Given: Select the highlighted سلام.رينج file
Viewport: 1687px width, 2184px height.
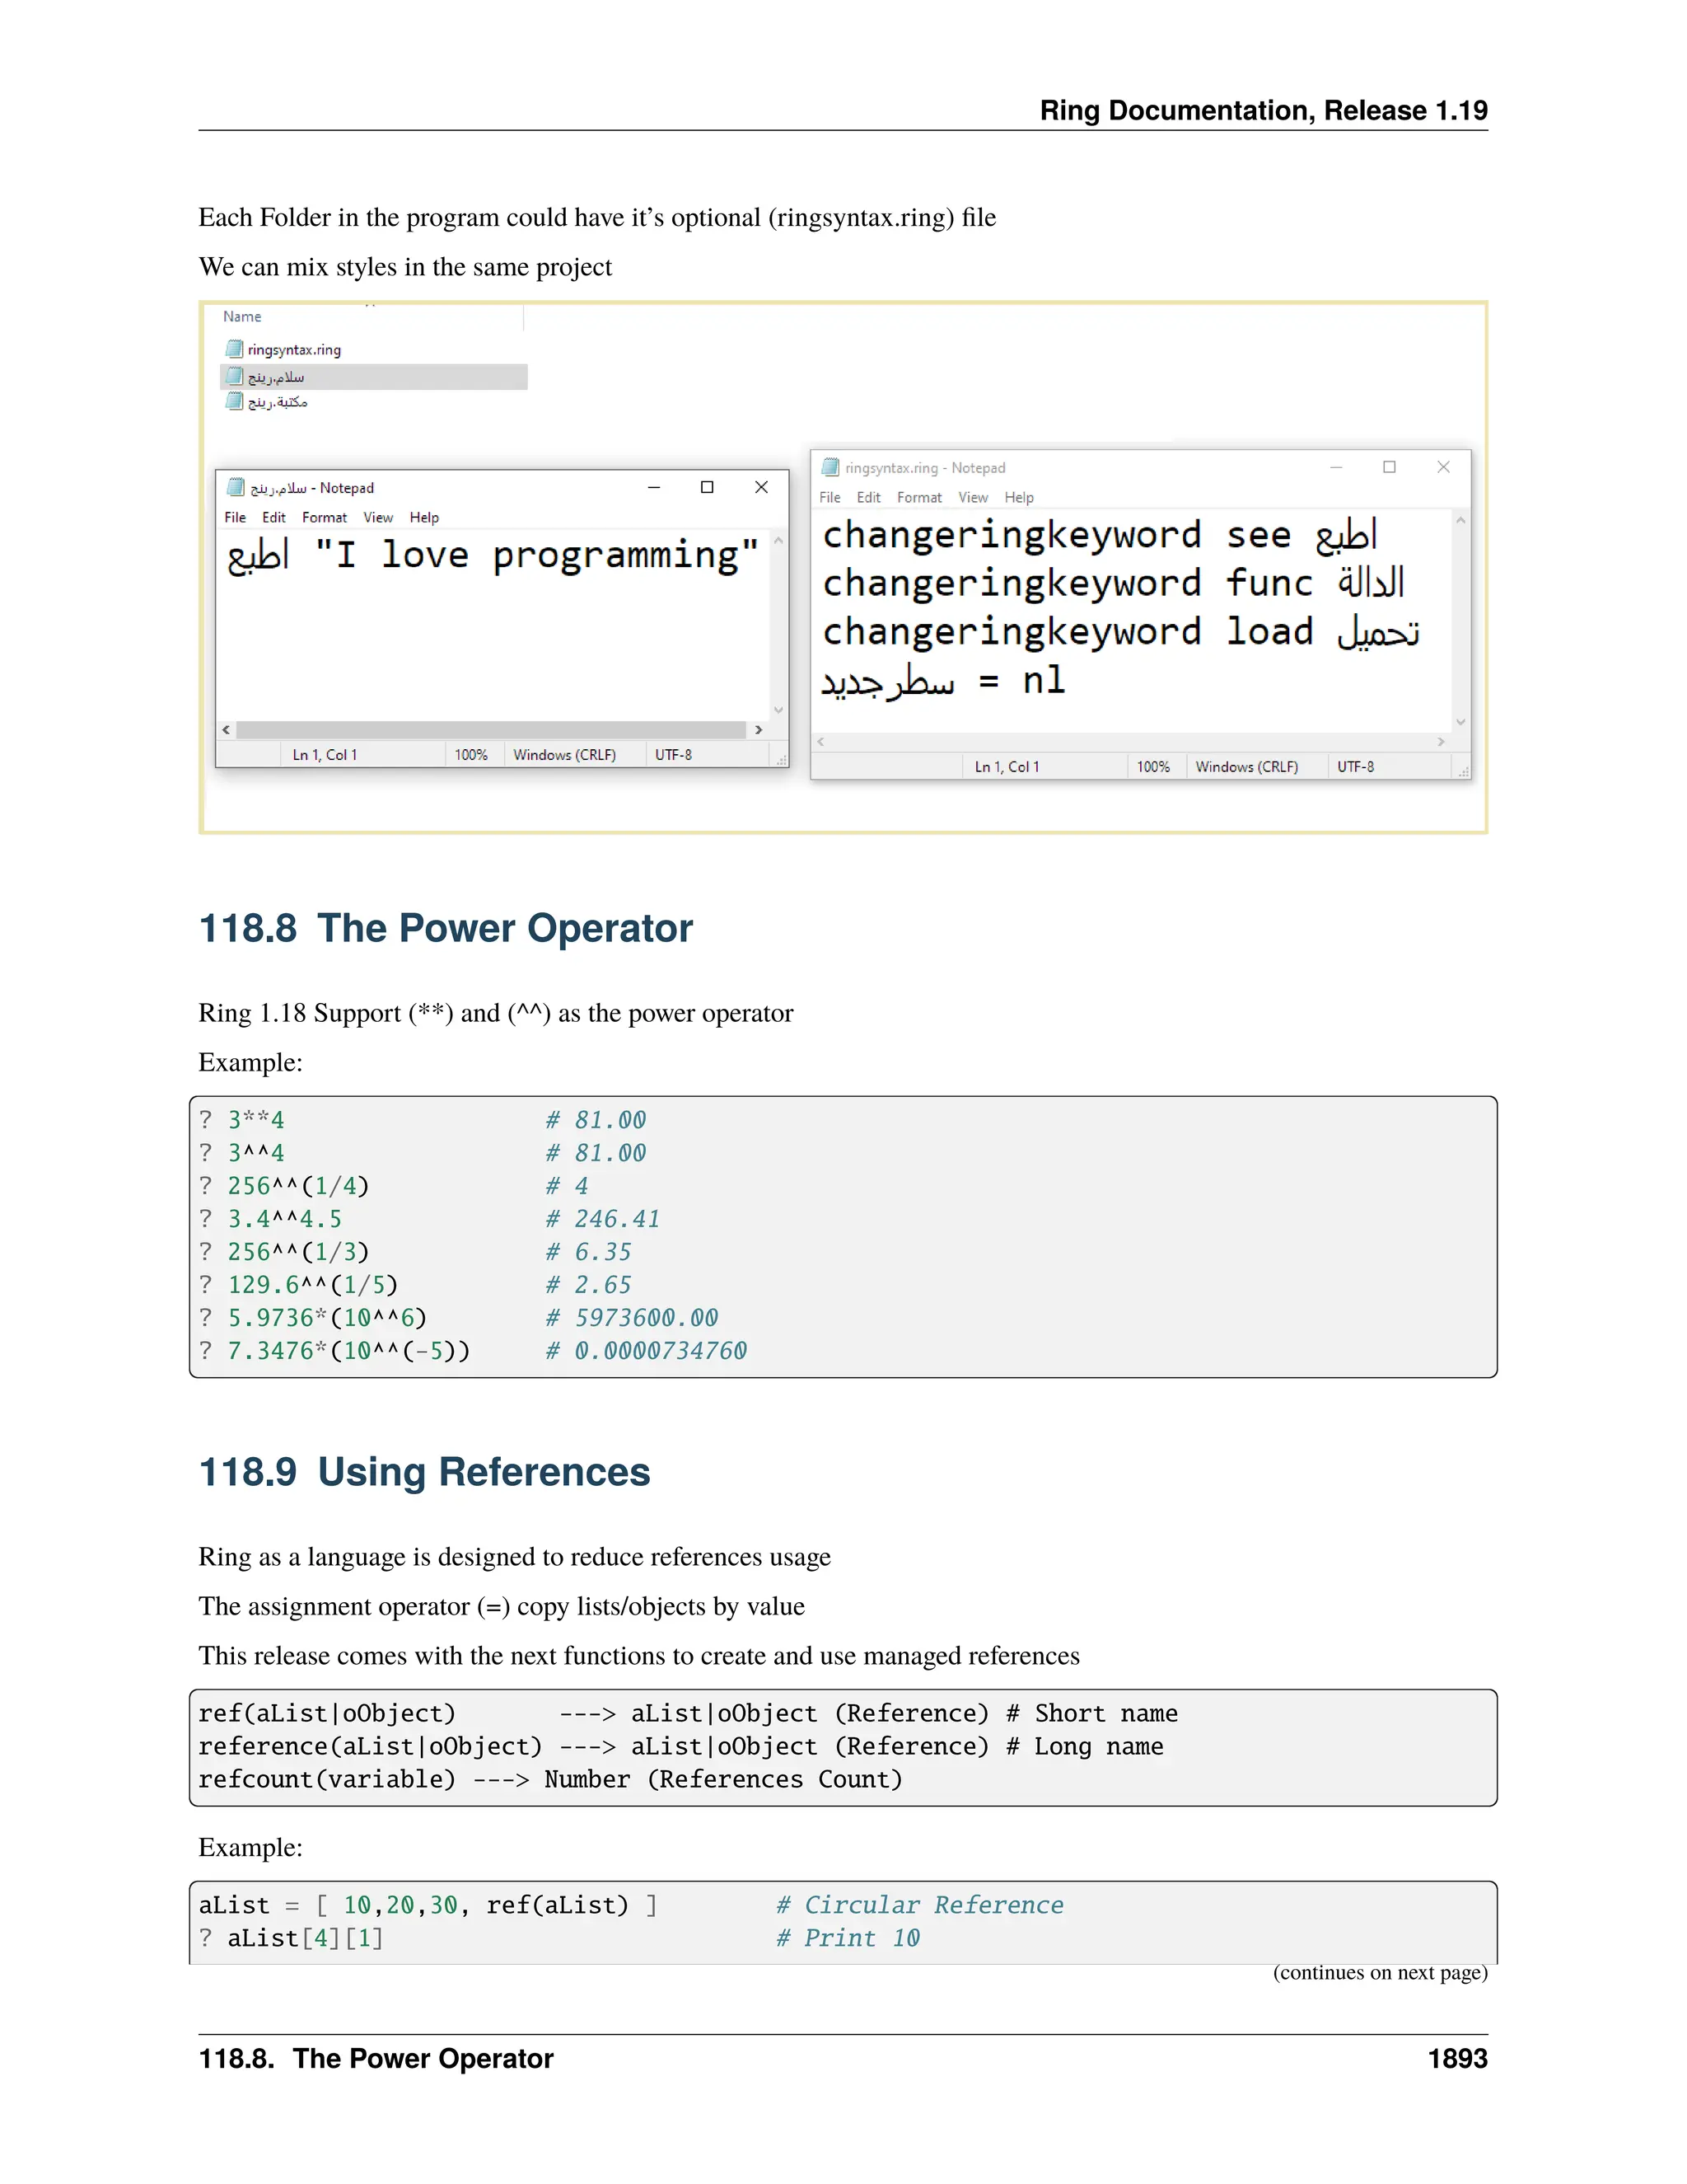Looking at the screenshot, I should [373, 376].
